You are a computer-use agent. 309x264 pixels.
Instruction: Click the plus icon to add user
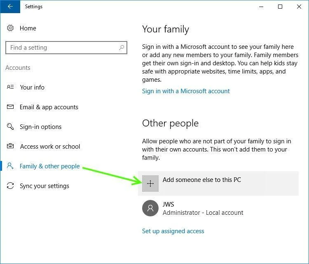point(150,184)
